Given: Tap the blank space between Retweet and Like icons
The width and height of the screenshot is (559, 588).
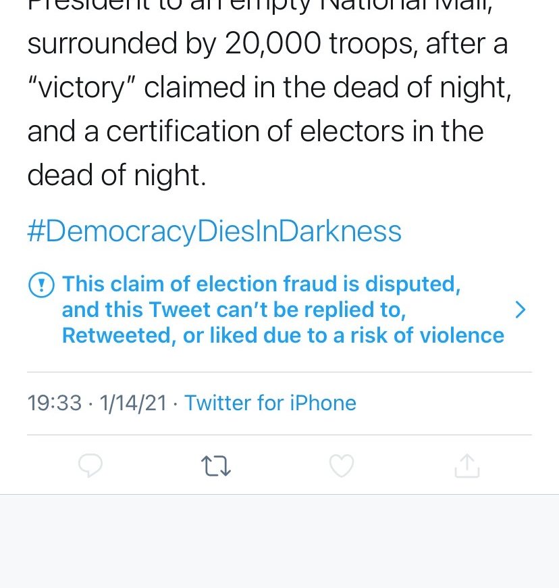Looking at the screenshot, I should point(279,466).
